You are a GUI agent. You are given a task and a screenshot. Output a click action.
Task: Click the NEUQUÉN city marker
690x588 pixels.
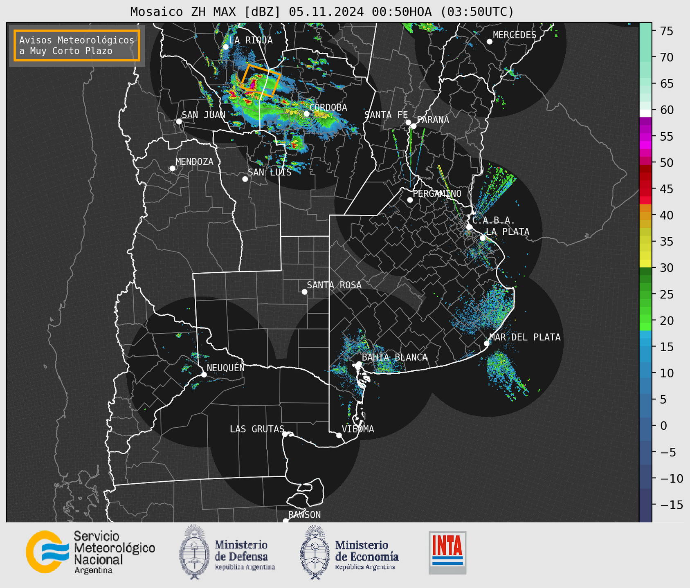204,375
